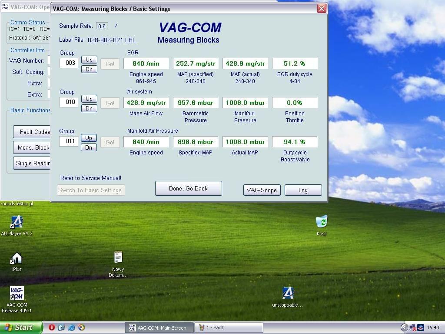This screenshot has width=445, height=334.
Task: Click Up for Group 010
Action: tap(89, 99)
